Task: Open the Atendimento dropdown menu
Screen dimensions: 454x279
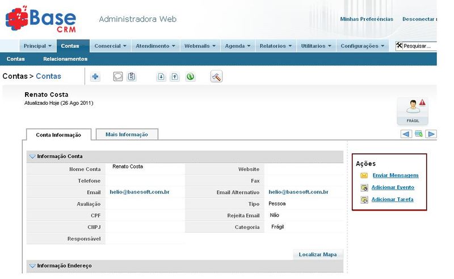Action: (155, 46)
